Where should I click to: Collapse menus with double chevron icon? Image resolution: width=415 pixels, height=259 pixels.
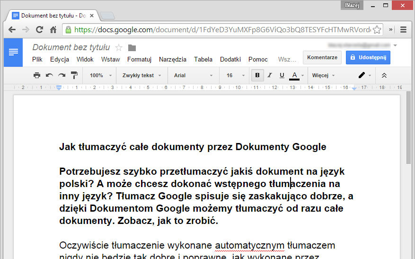(x=384, y=75)
